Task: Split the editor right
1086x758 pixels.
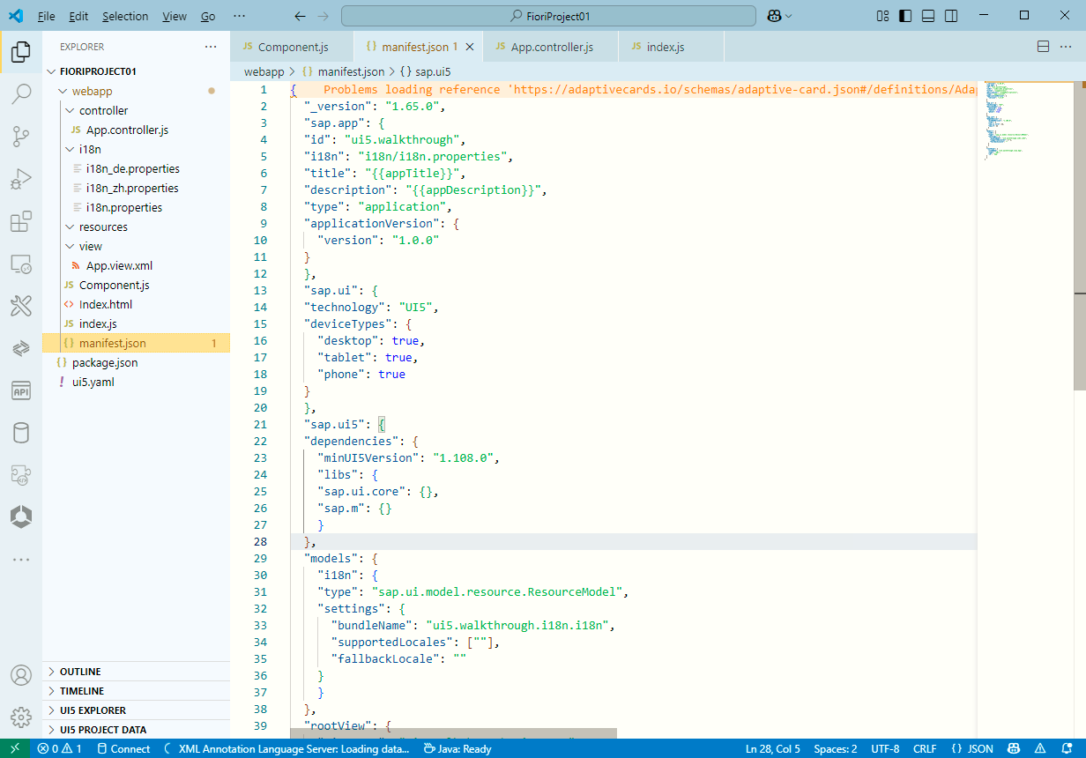Action: pyautogui.click(x=1043, y=47)
